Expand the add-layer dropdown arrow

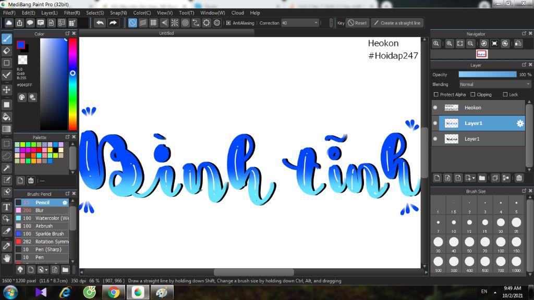tap(474, 178)
